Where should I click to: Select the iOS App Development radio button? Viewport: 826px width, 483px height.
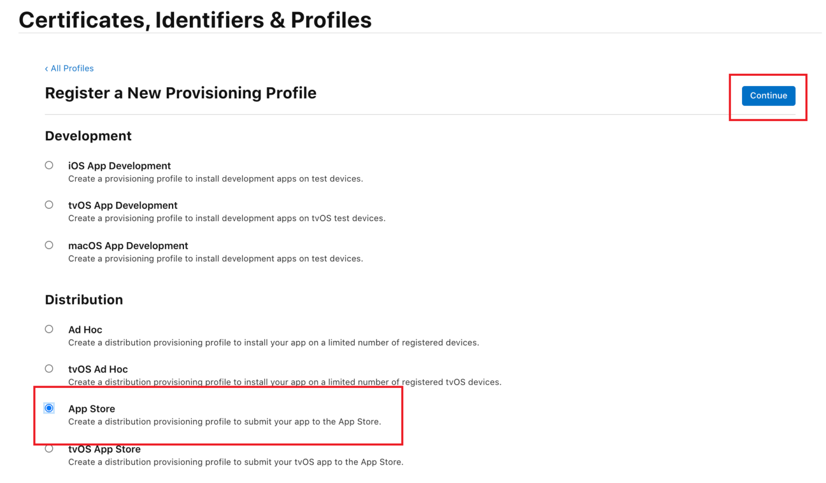click(49, 165)
